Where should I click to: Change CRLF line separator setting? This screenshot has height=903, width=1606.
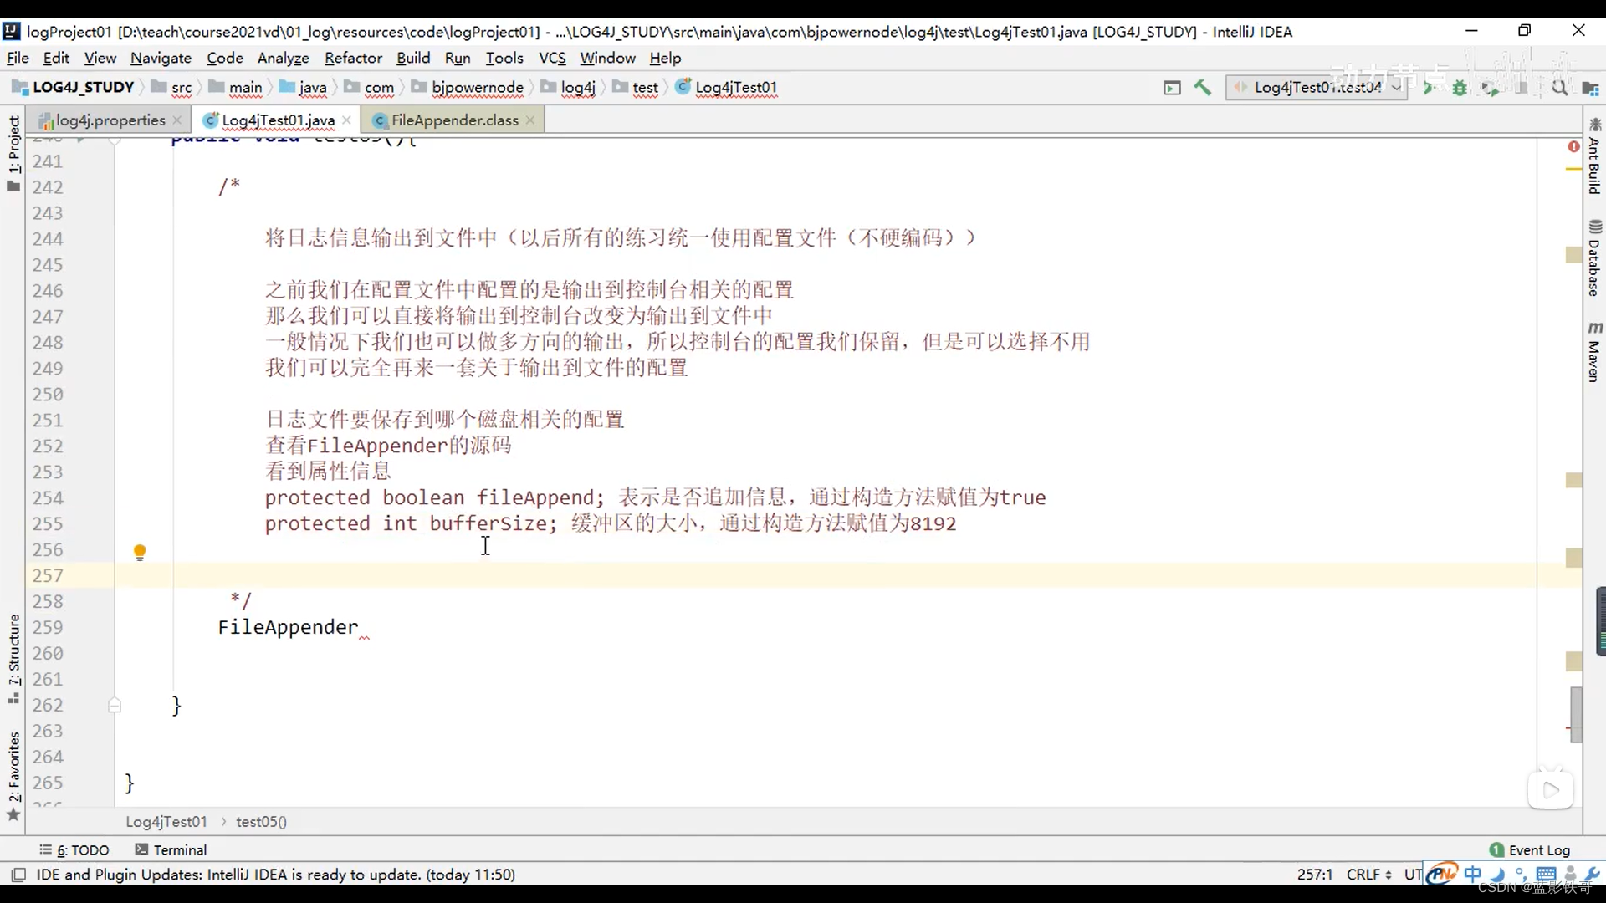[x=1368, y=875]
